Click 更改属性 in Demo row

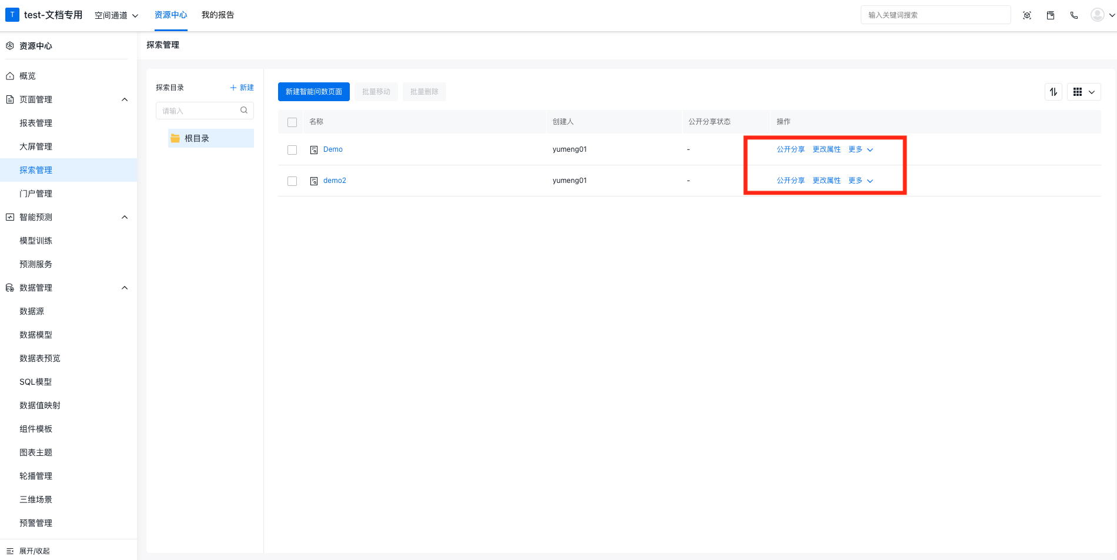tap(827, 149)
